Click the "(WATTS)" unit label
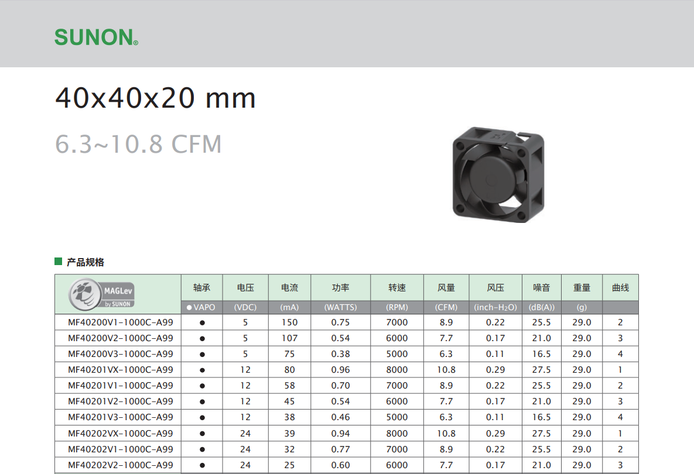This screenshot has width=694, height=474. (340, 307)
